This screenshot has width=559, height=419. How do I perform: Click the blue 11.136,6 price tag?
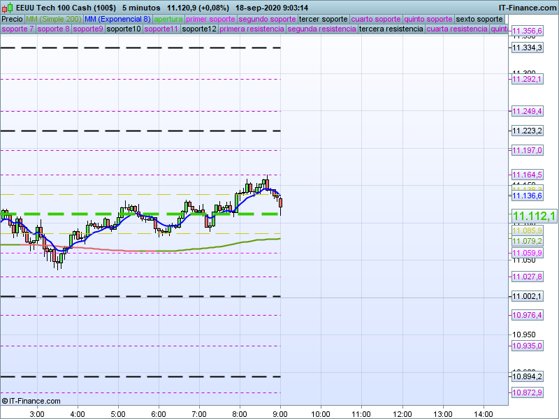pos(527,196)
